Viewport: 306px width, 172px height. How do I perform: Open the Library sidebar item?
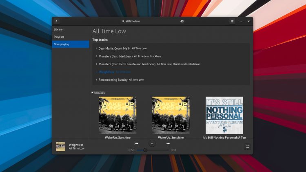pyautogui.click(x=71, y=29)
